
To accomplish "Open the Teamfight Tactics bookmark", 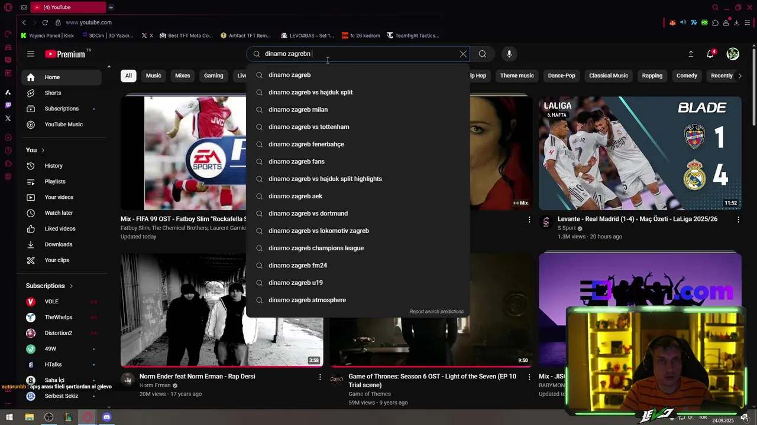I will (x=413, y=35).
